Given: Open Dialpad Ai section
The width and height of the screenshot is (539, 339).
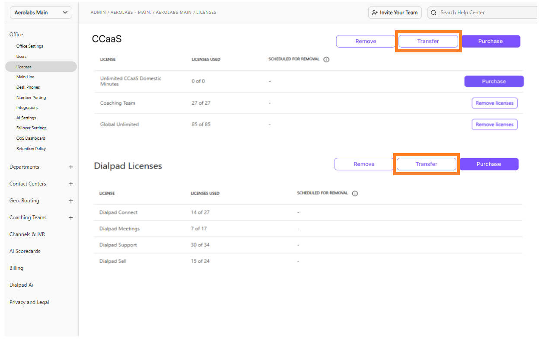Looking at the screenshot, I should pos(21,285).
